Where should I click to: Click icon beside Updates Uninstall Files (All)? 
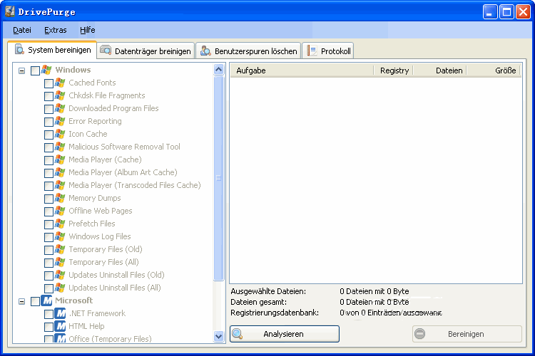coord(60,288)
